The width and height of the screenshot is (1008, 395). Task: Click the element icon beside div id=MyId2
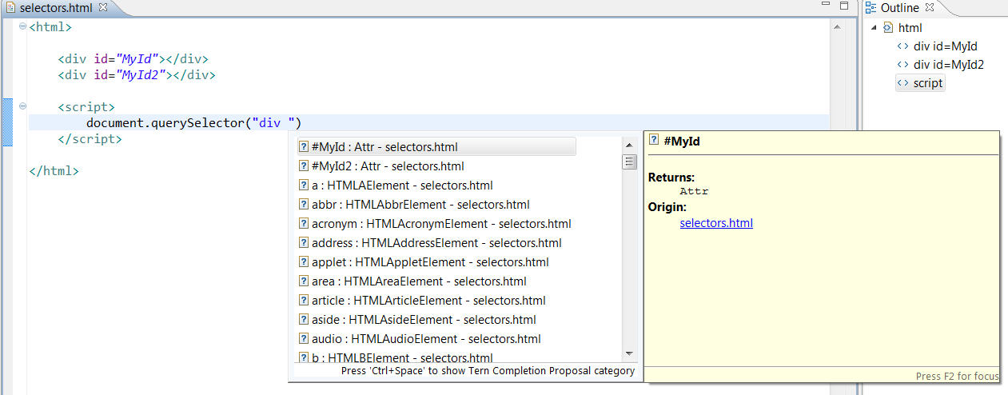[903, 65]
